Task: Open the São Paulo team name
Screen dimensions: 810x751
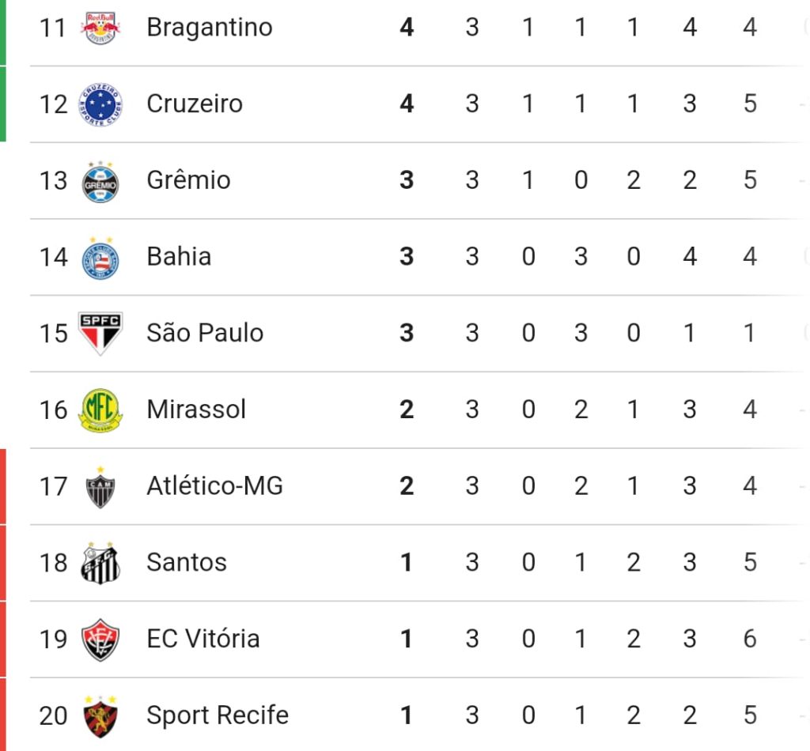Action: [x=205, y=333]
